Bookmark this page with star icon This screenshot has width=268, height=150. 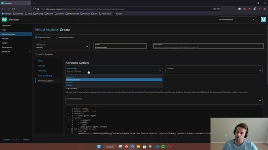tap(219, 9)
